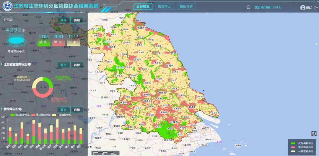Switch to 陆域 land view
319x156 pixels.
(x=64, y=20)
